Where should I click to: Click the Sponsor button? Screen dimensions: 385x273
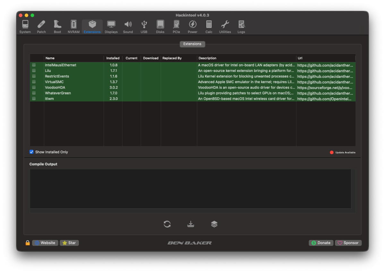pyautogui.click(x=348, y=243)
